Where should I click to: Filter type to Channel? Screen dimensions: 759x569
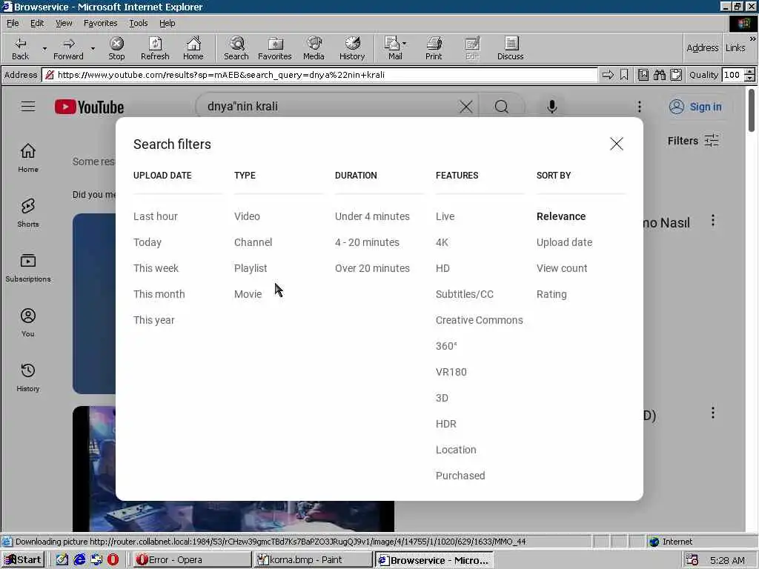click(253, 242)
